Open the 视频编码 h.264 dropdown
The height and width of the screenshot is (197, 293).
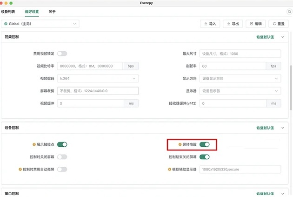tap(98, 78)
